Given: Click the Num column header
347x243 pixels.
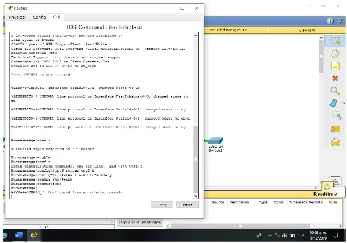Looking at the screenshot, I should coord(333,202).
